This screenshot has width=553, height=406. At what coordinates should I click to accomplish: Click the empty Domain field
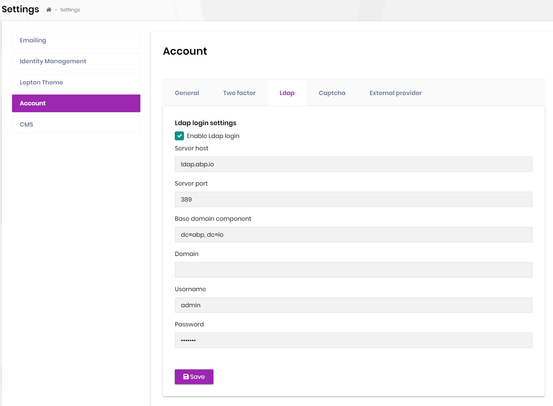(353, 270)
